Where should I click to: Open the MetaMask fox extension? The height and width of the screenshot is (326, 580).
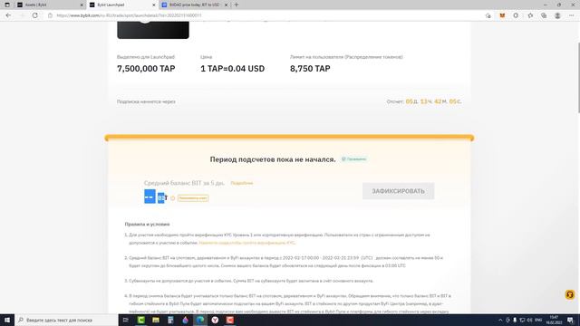pos(502,15)
